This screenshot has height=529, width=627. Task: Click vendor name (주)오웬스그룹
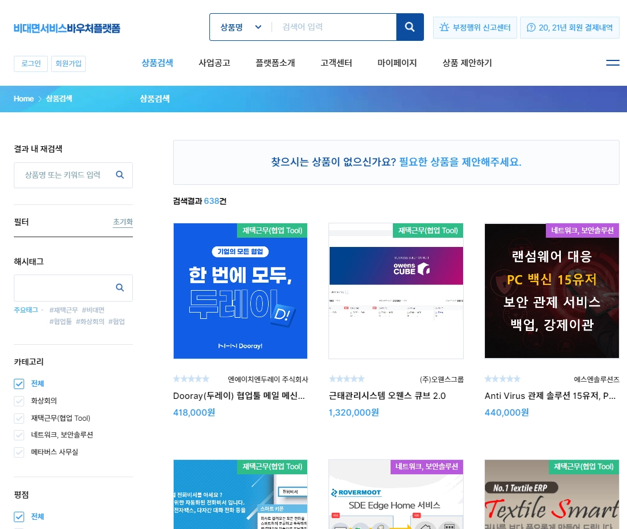[441, 379]
